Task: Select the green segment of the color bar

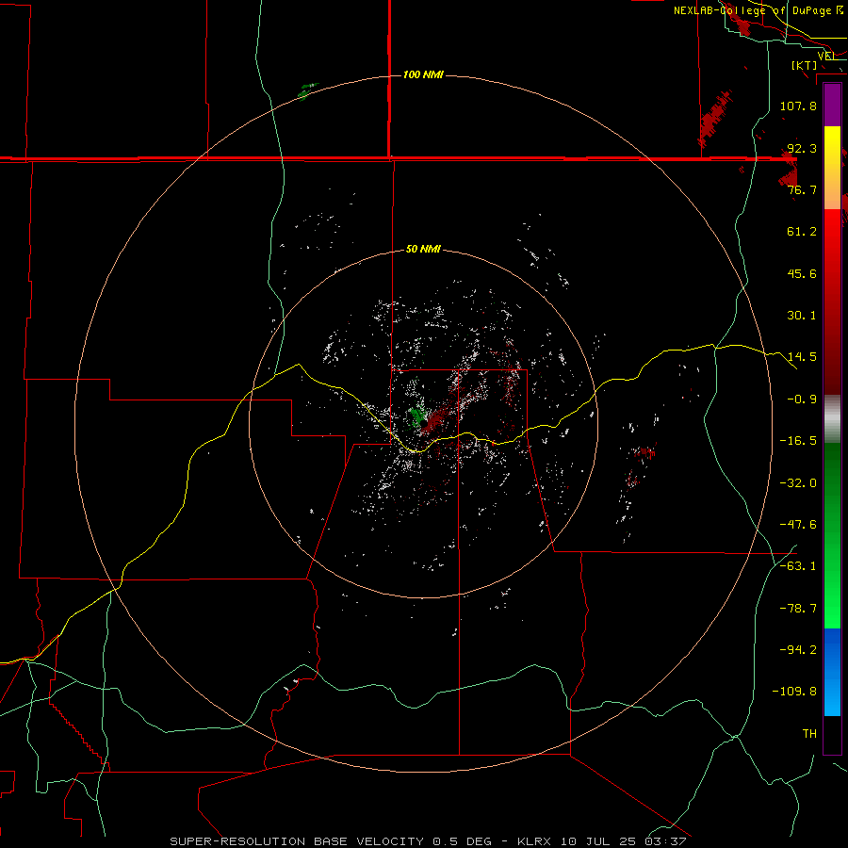Action: [832, 535]
